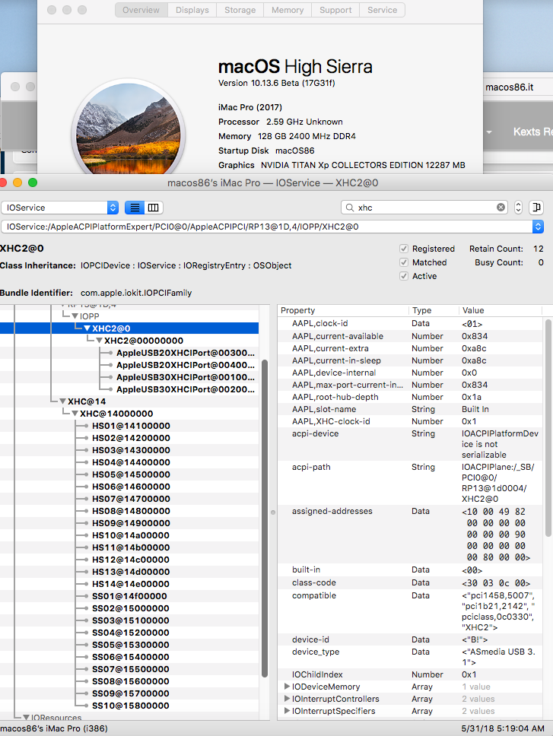Select HS05@14500000 in the tree
The height and width of the screenshot is (736, 553).
click(x=131, y=474)
